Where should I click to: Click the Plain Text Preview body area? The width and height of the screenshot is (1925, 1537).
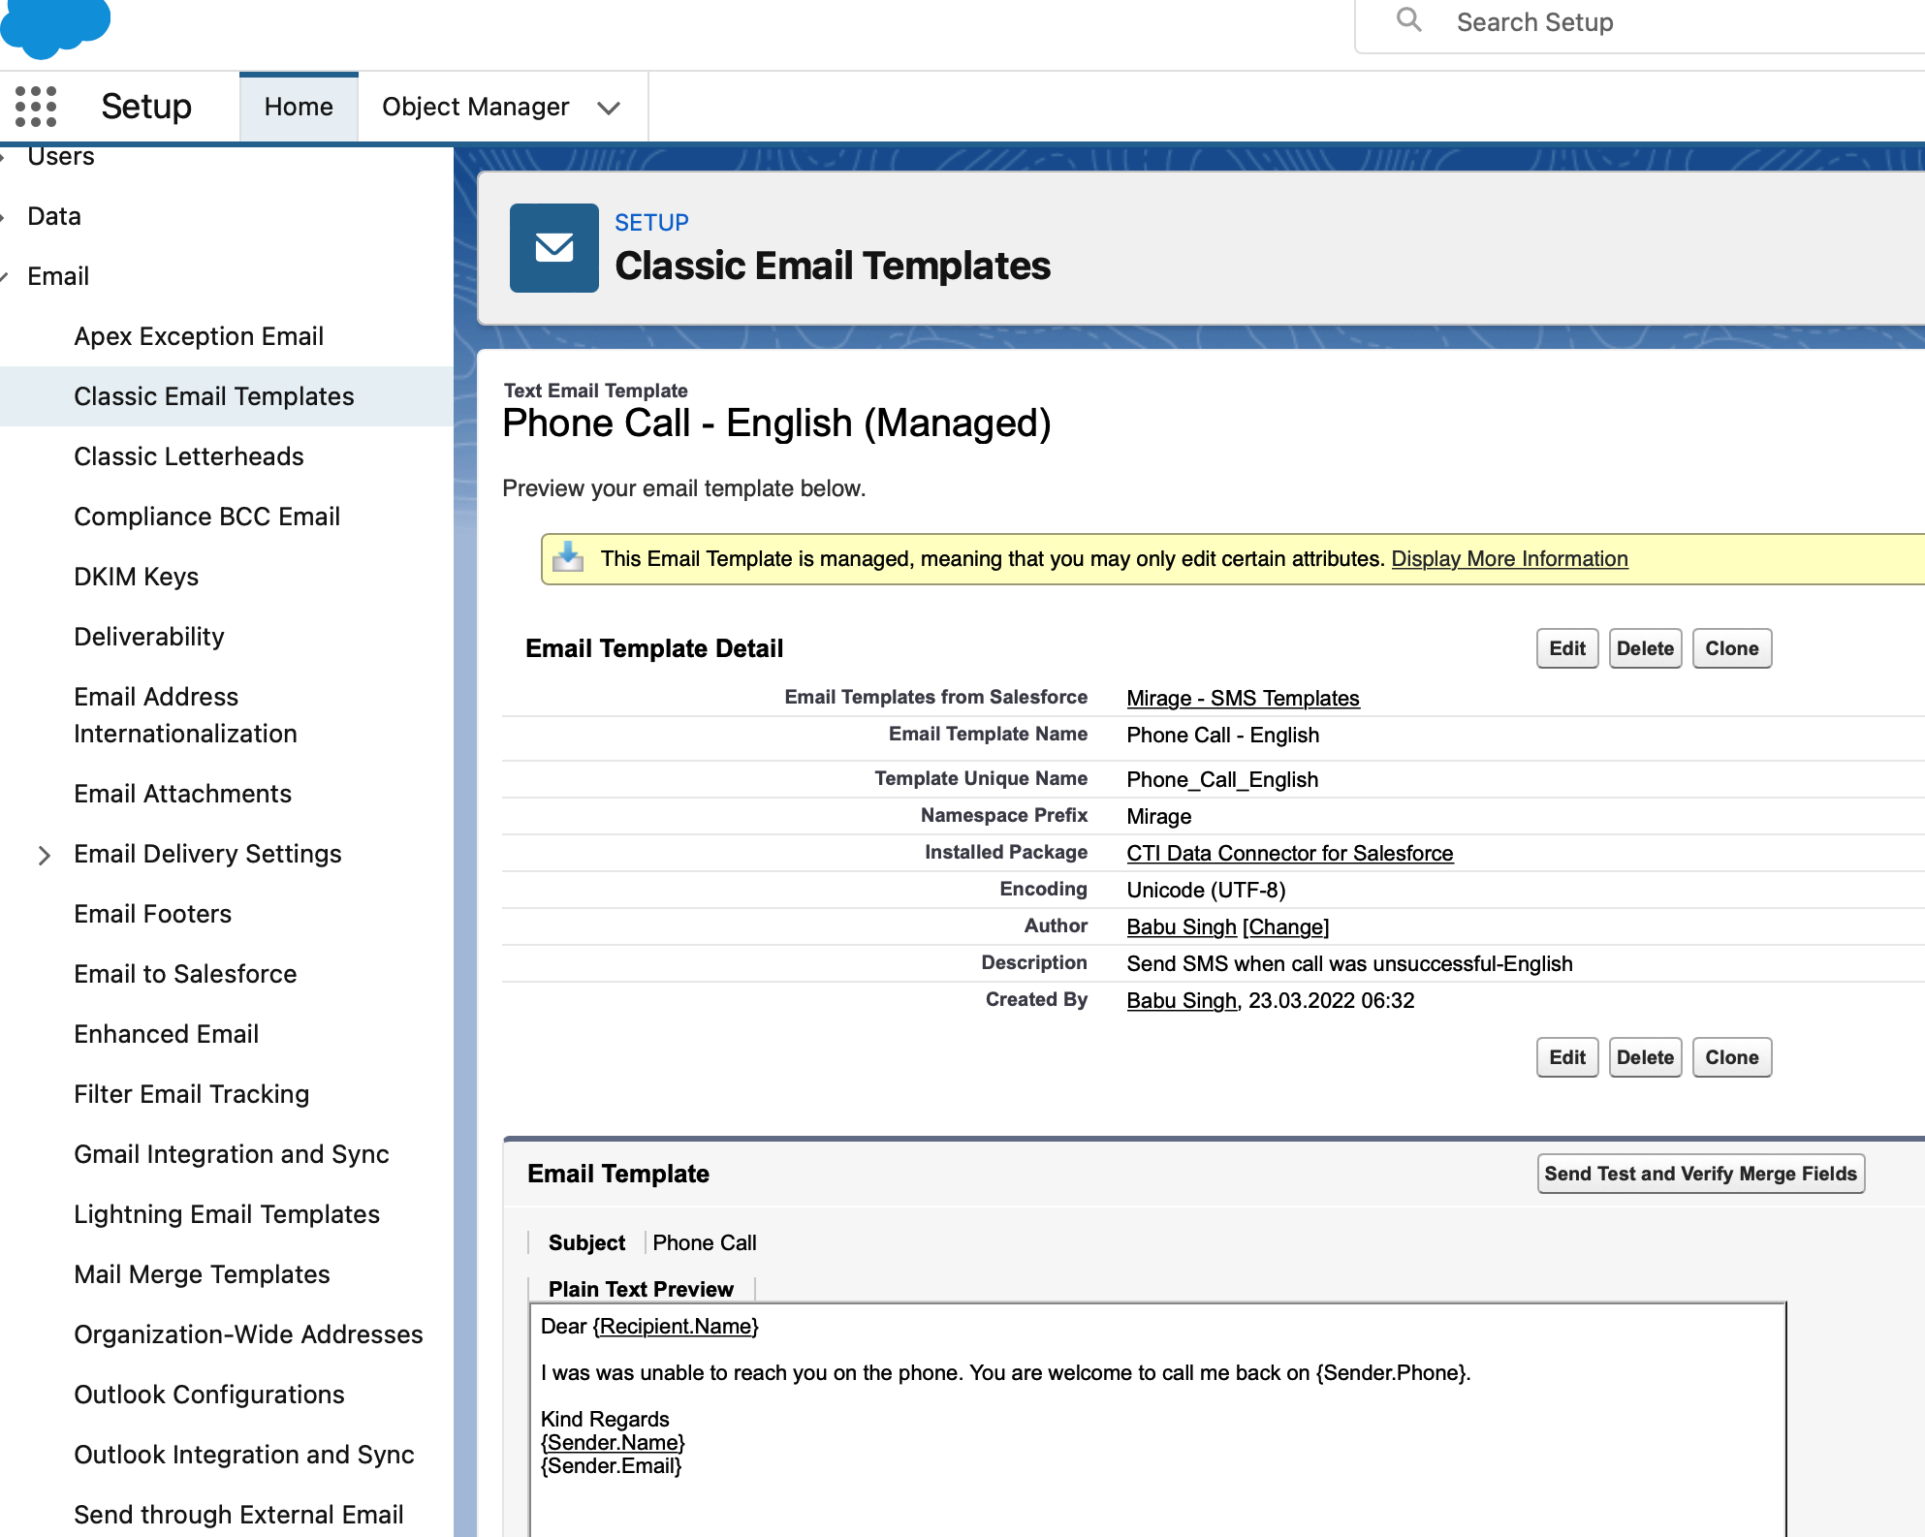click(1157, 1421)
